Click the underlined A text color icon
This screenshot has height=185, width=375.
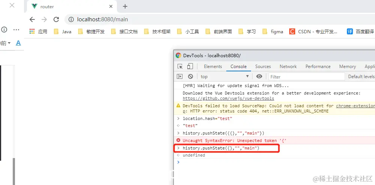18,43
